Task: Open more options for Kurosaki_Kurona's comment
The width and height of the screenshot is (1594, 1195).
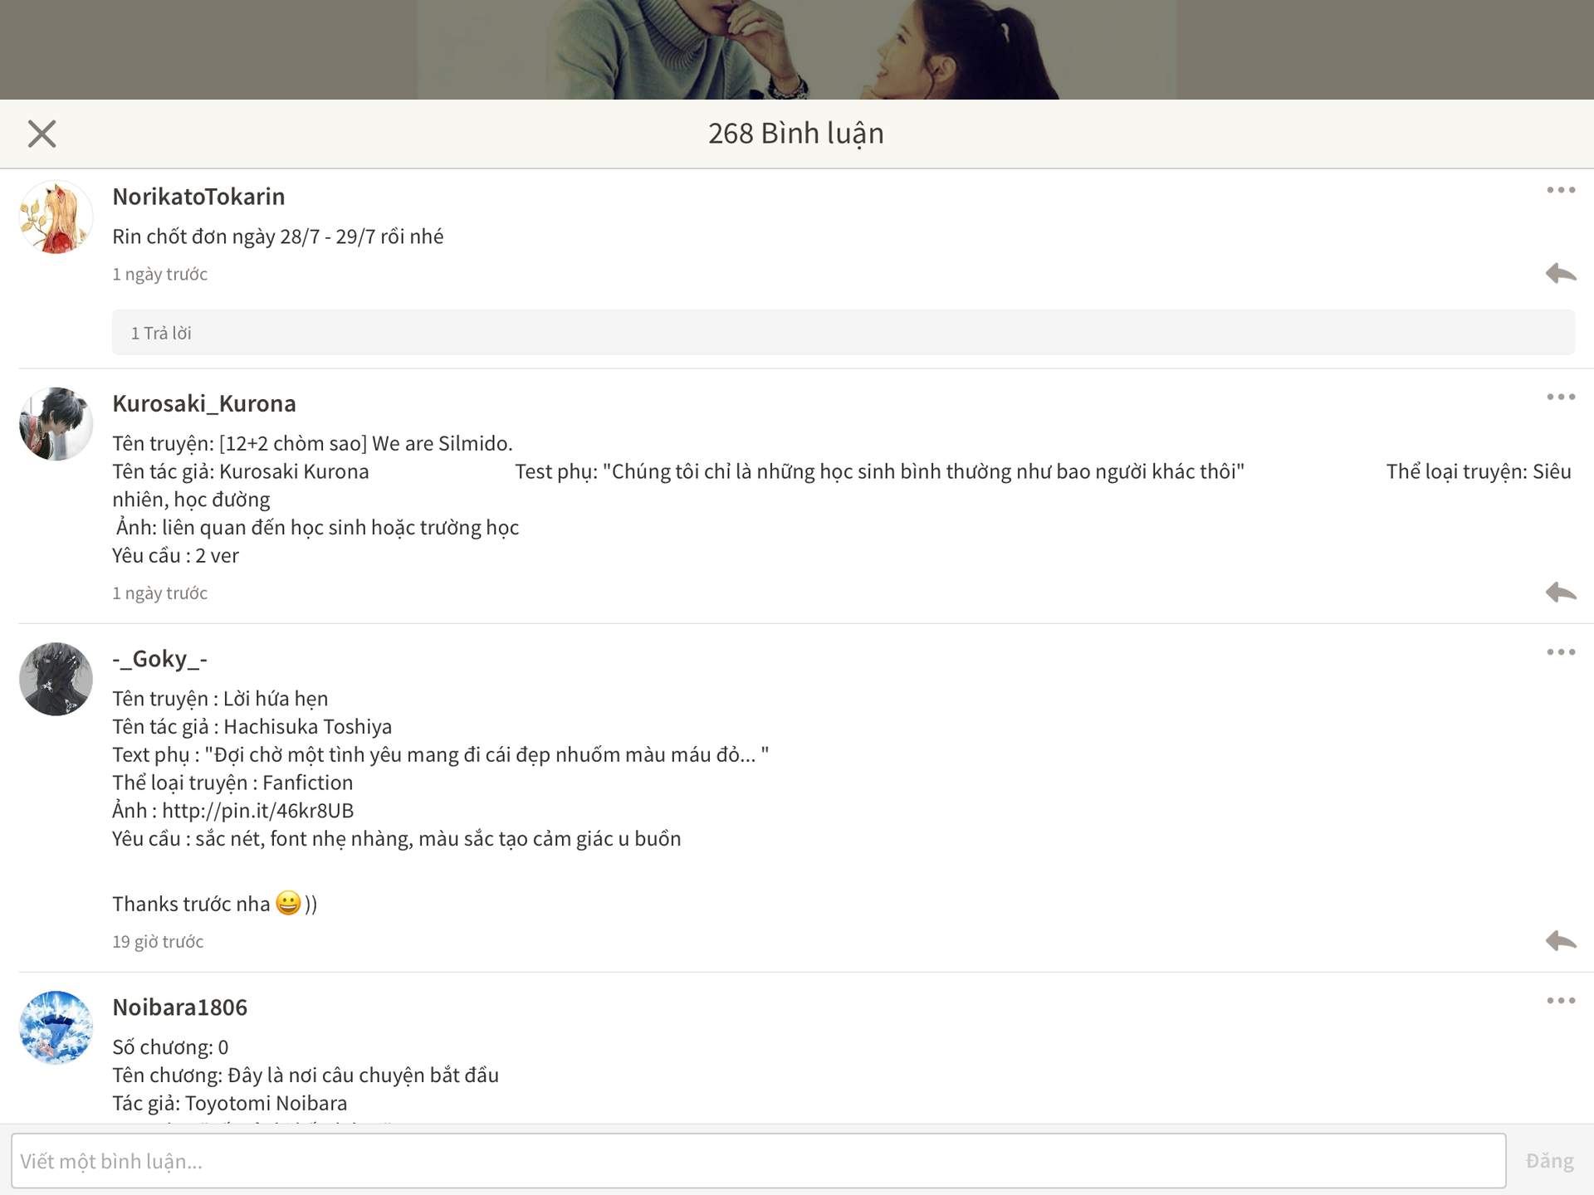Action: click(x=1560, y=398)
